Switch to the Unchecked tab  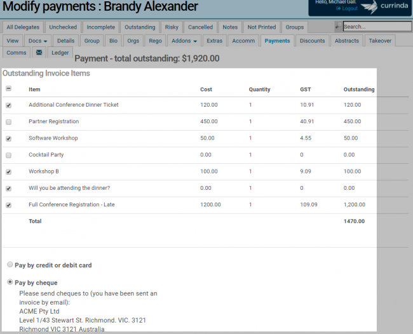(63, 27)
